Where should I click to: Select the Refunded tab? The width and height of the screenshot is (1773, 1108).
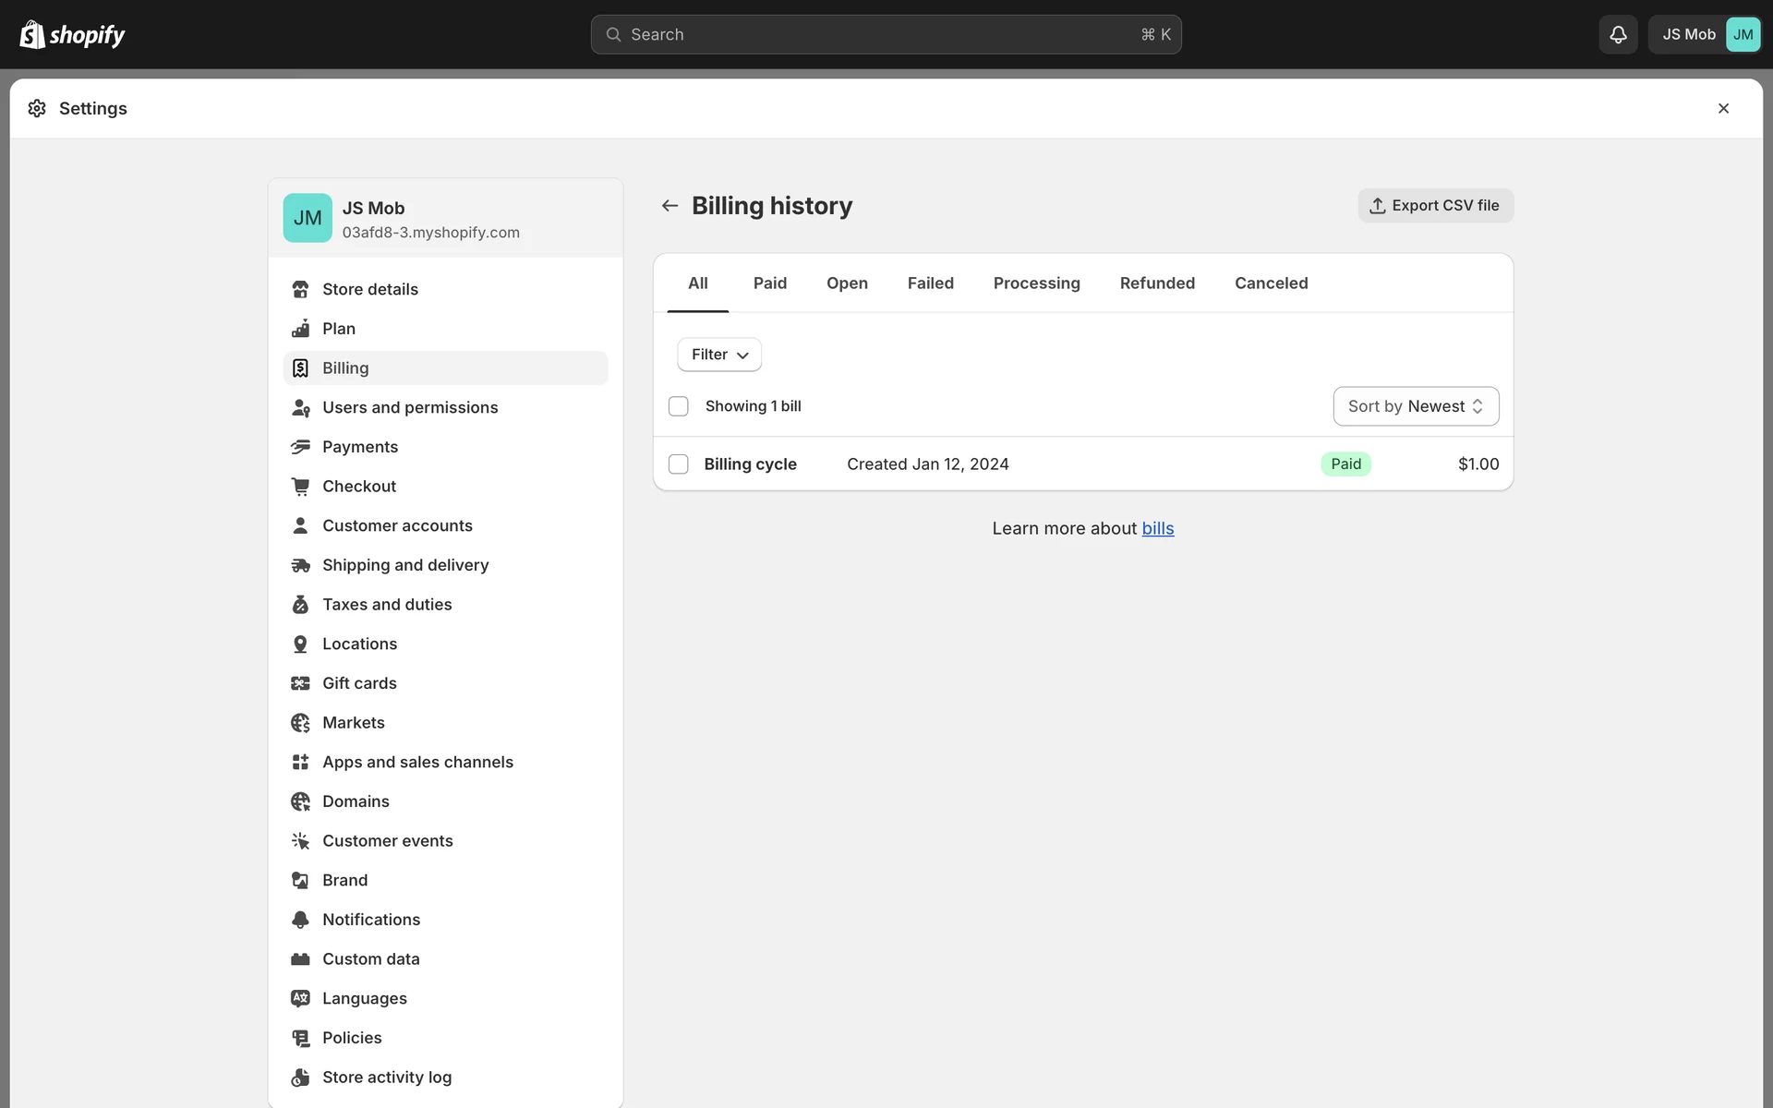tap(1157, 283)
